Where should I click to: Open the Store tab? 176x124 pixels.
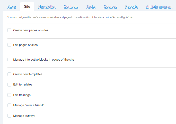(x=12, y=7)
